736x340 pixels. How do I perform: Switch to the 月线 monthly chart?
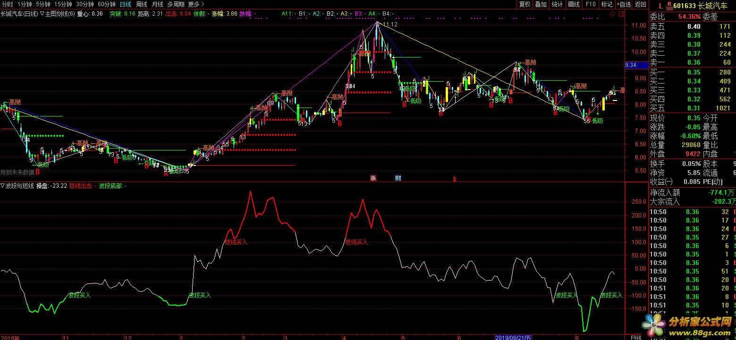pos(158,4)
